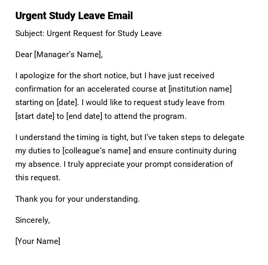Click the words 'this request.' ending paragraph
Viewport: 268px width, 265px height.
click(38, 178)
